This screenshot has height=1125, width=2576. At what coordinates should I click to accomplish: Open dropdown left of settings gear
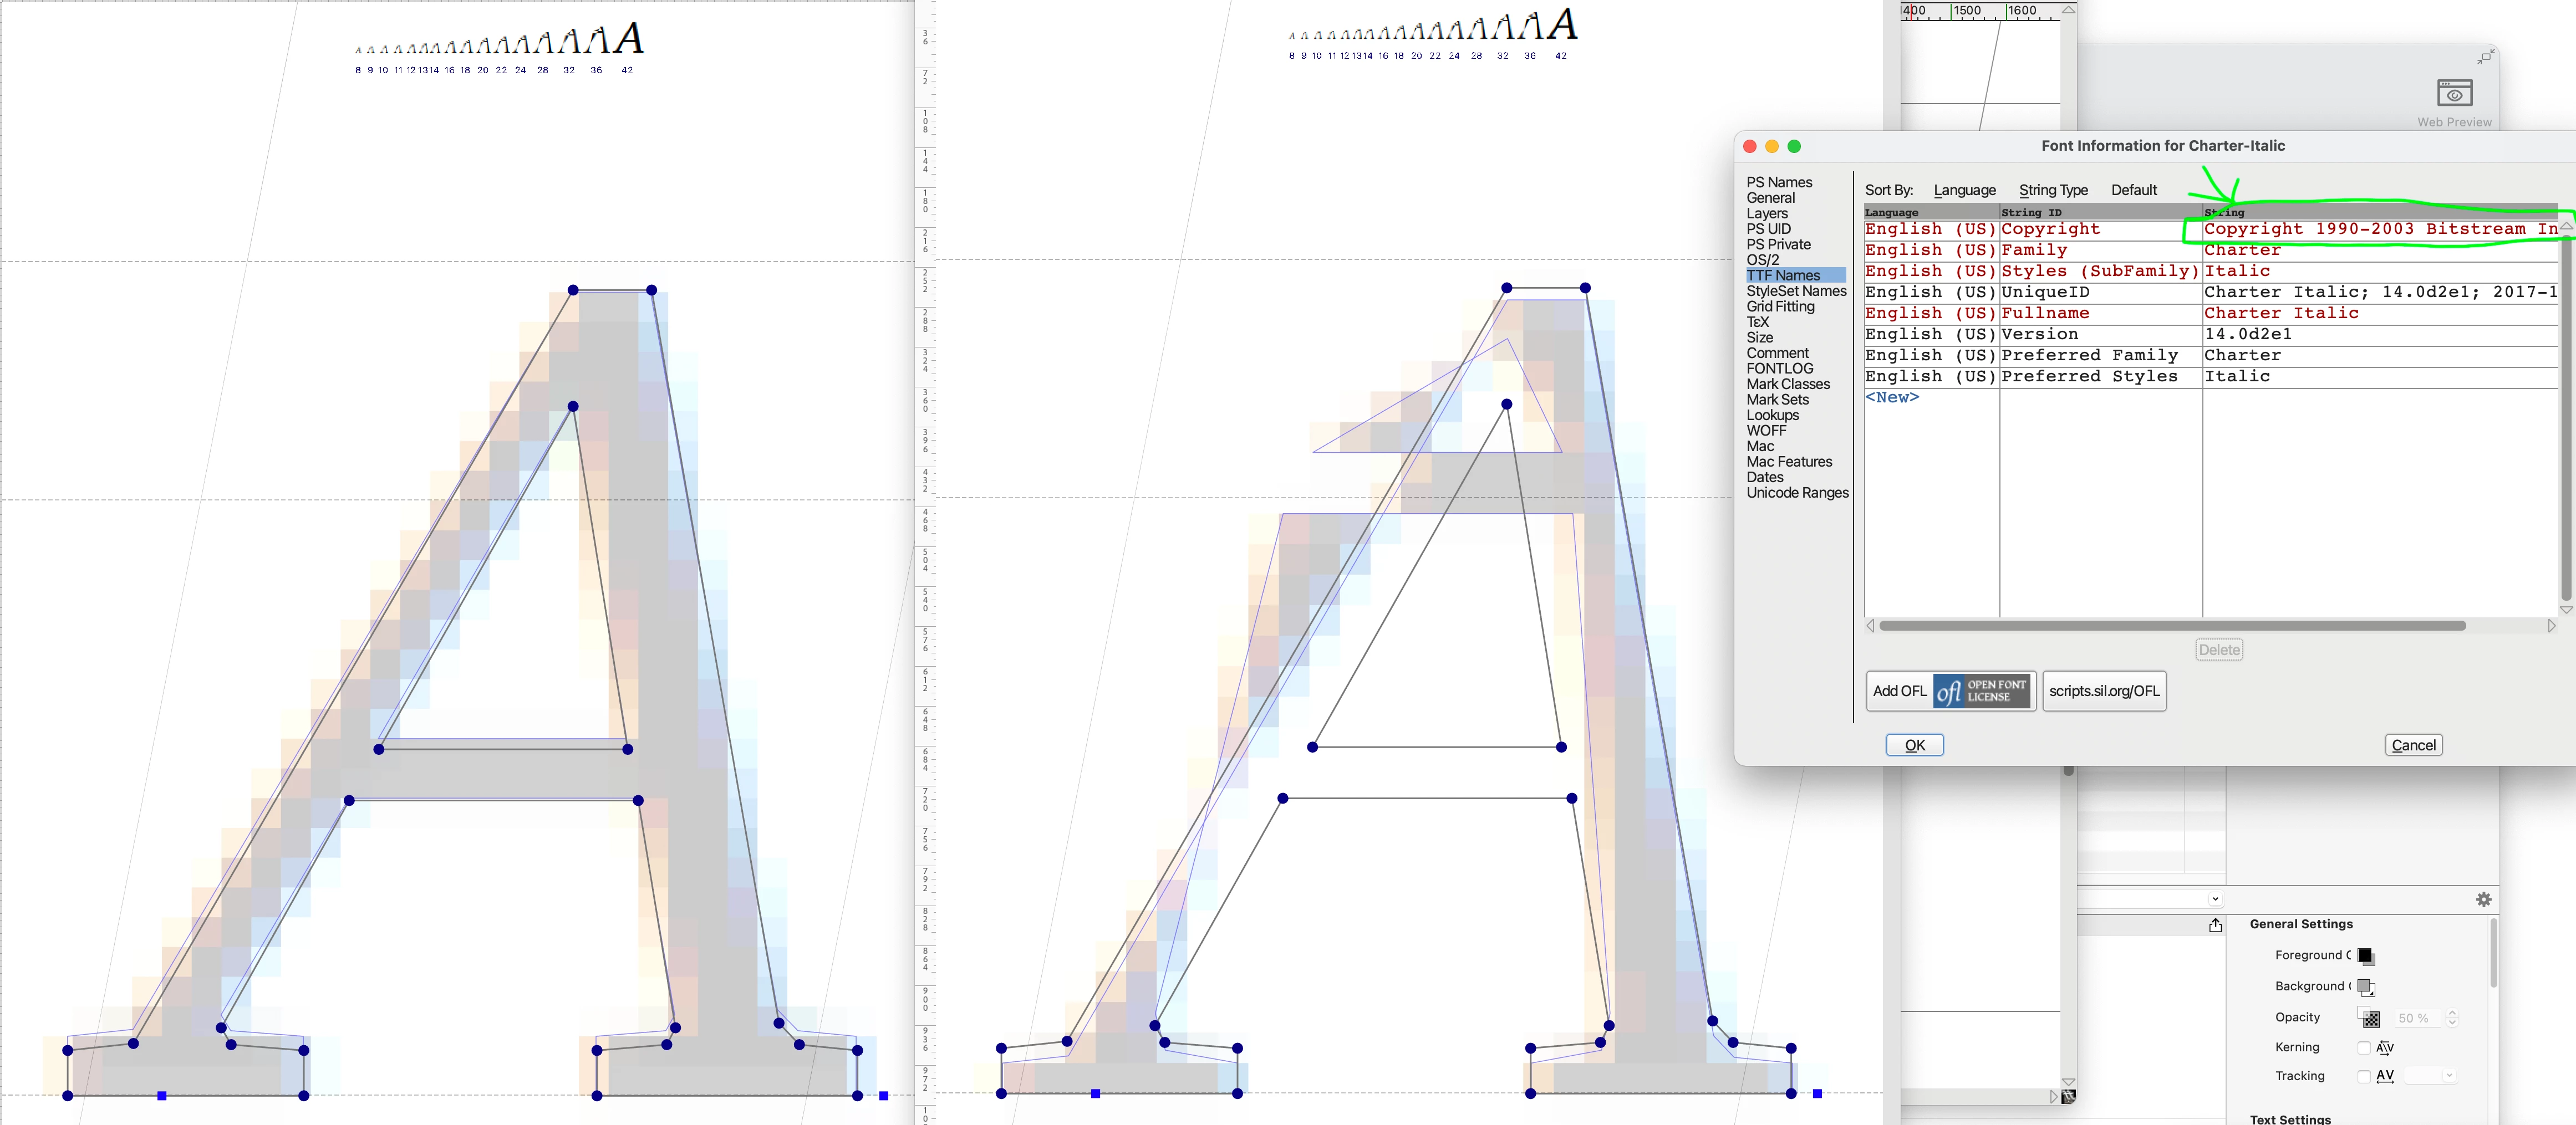(2215, 899)
